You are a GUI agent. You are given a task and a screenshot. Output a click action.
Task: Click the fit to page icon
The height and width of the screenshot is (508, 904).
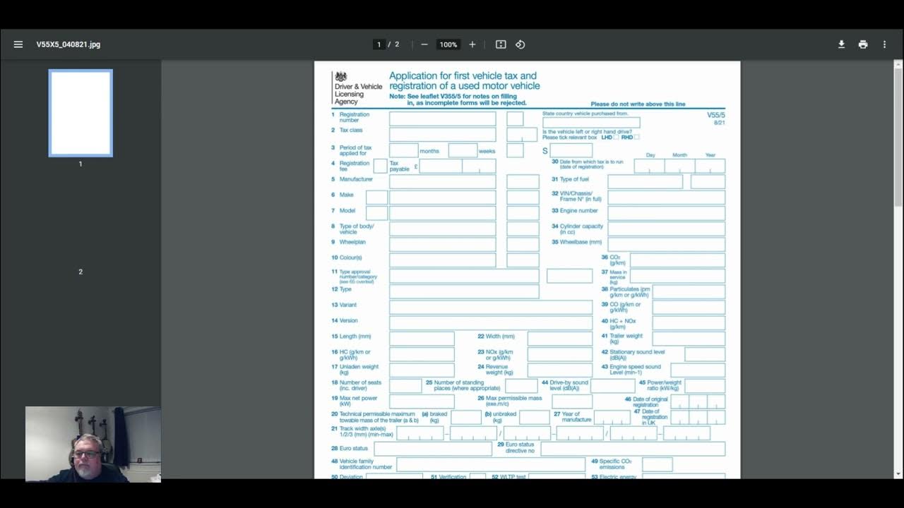pyautogui.click(x=501, y=44)
